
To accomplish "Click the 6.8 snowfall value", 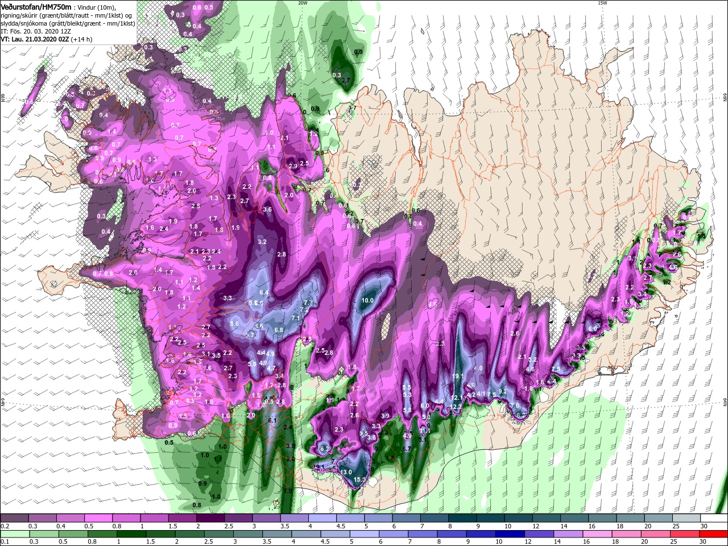I will click(x=279, y=330).
